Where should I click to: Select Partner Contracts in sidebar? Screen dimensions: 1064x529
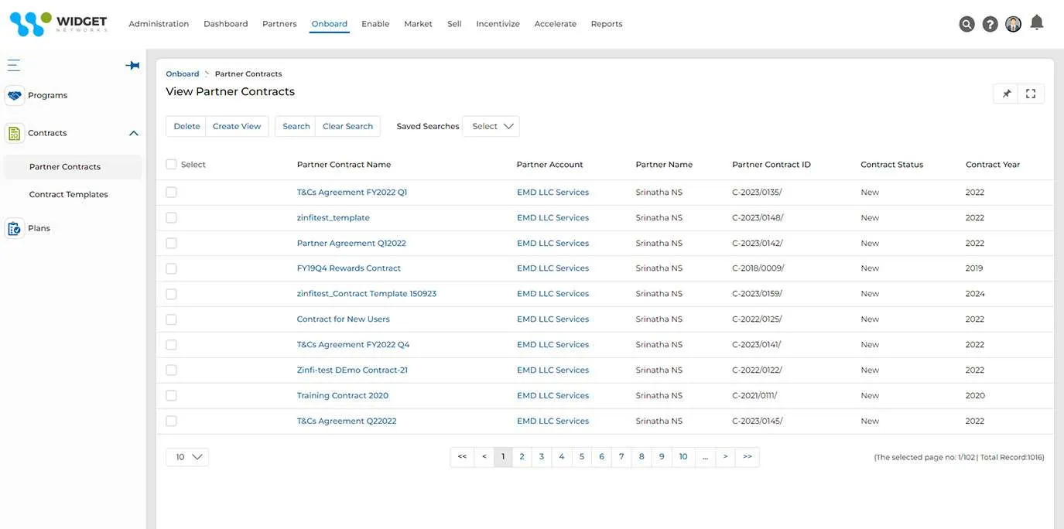point(73,167)
